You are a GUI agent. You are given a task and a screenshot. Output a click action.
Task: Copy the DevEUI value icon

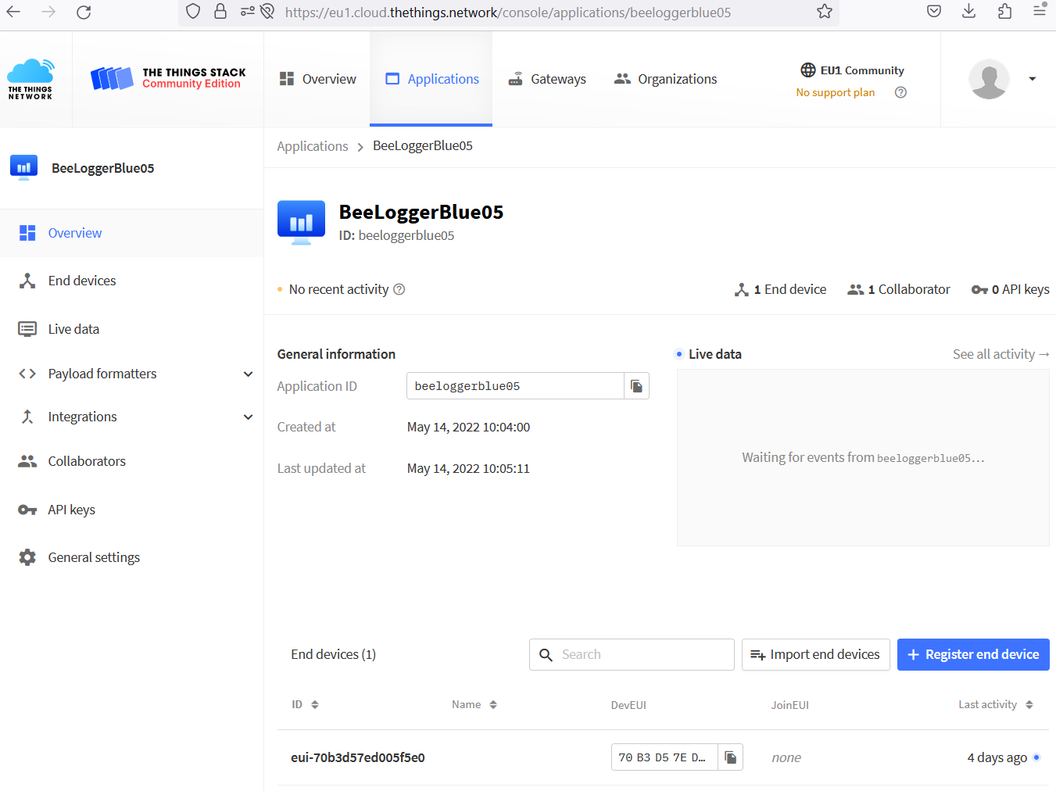click(x=730, y=757)
